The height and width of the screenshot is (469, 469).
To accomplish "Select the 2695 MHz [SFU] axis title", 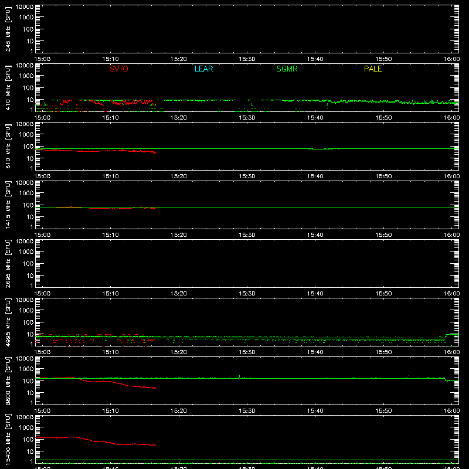I will (x=8, y=263).
